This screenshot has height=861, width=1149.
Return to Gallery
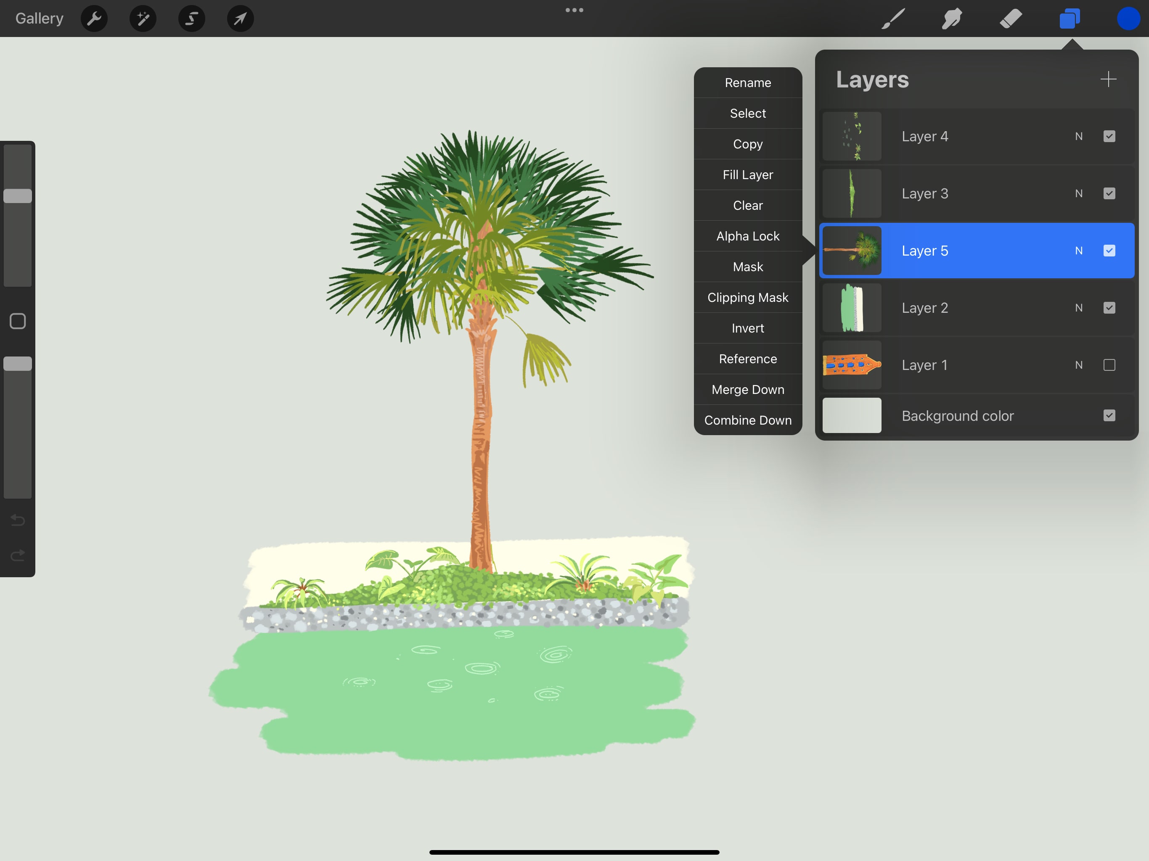(39, 18)
